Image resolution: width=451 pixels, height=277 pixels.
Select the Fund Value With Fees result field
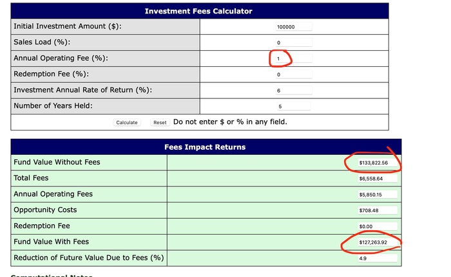(377, 242)
